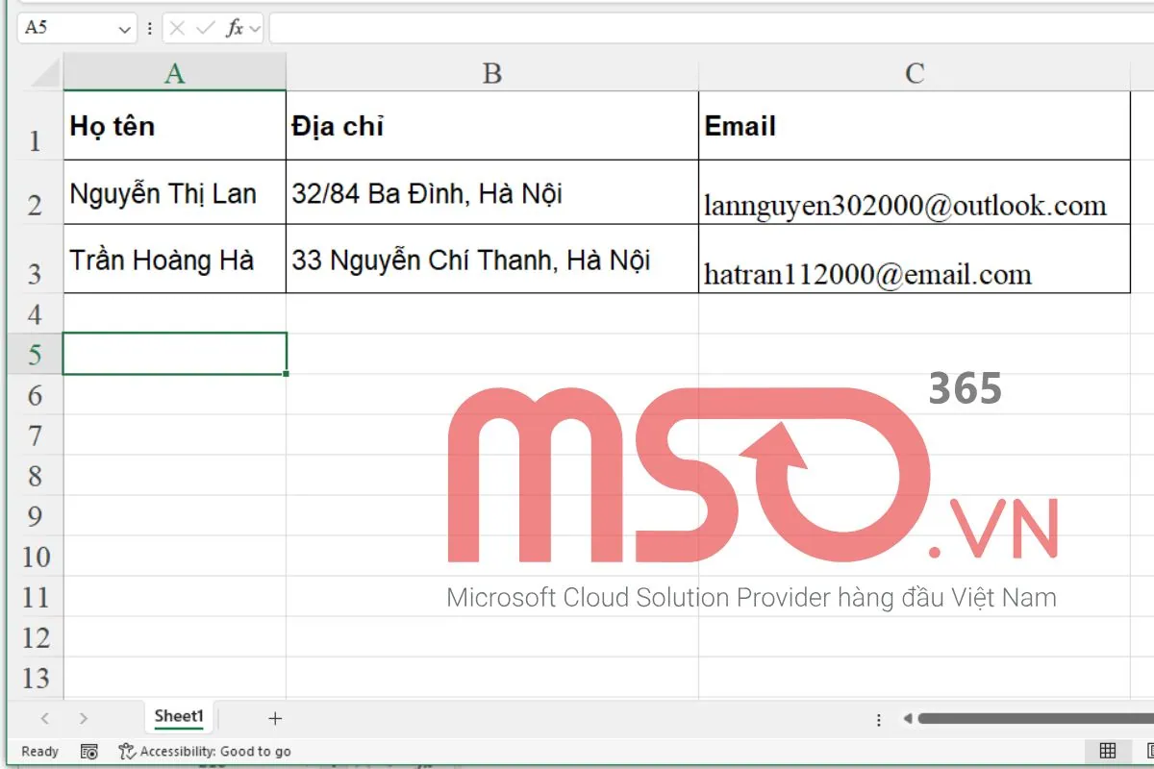Click the vertical ellipsis beside the sheet tabs

[878, 718]
